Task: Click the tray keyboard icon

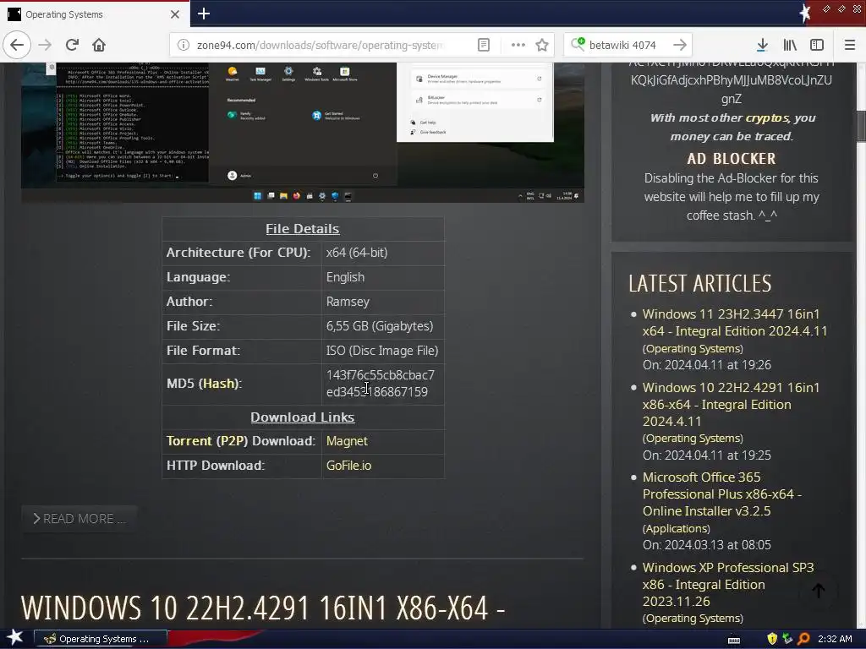Action: click(x=734, y=640)
